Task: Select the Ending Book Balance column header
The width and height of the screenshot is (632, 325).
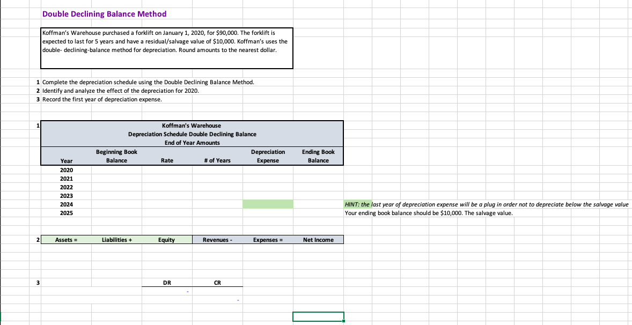Action: coord(318,156)
